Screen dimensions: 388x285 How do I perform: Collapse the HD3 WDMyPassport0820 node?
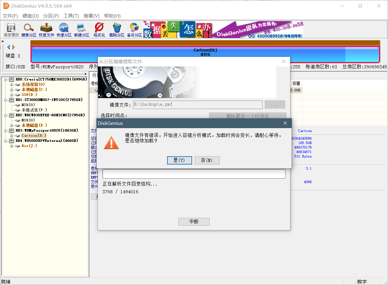tap(6, 130)
